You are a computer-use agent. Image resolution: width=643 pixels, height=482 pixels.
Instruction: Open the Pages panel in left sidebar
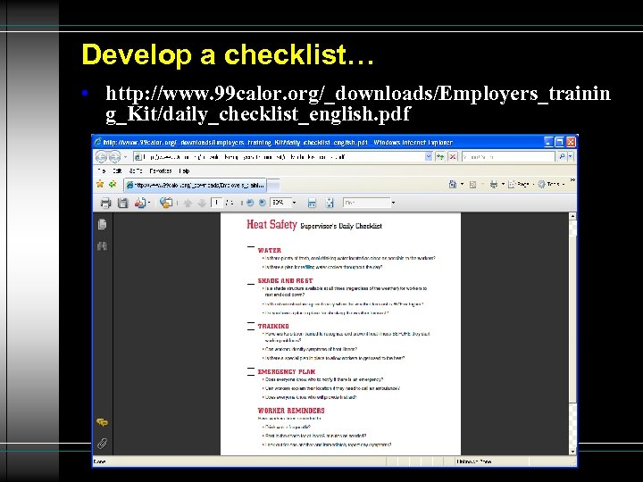[x=102, y=224]
